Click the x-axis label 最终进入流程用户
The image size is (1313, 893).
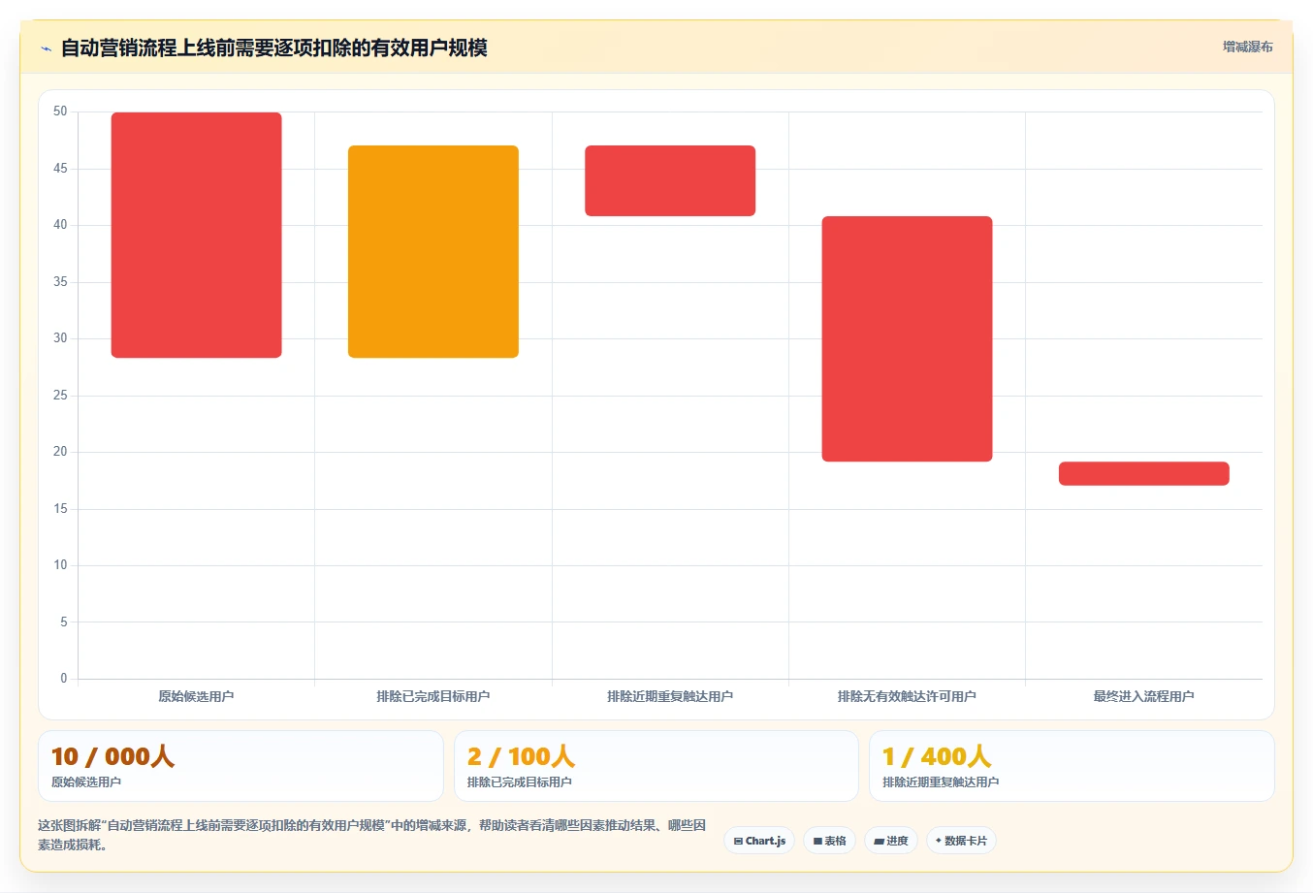click(x=1144, y=696)
